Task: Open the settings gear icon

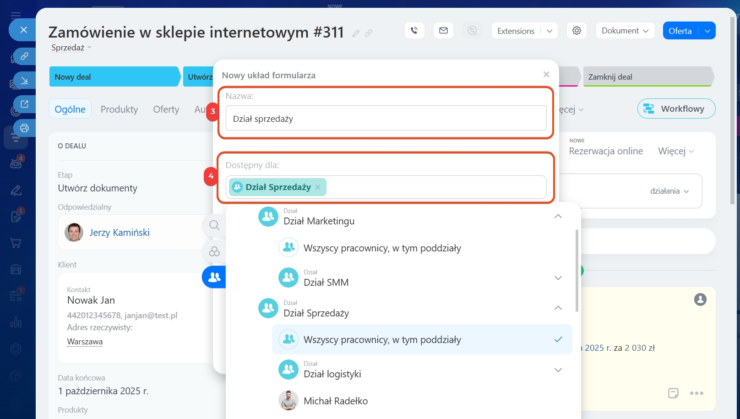Action: tap(577, 31)
